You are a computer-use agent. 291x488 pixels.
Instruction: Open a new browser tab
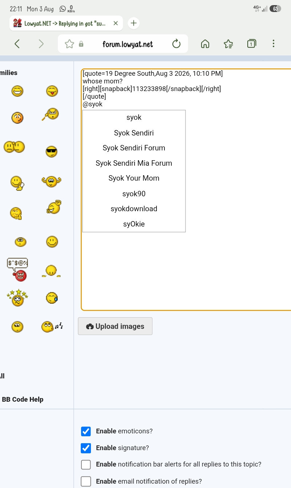[134, 23]
